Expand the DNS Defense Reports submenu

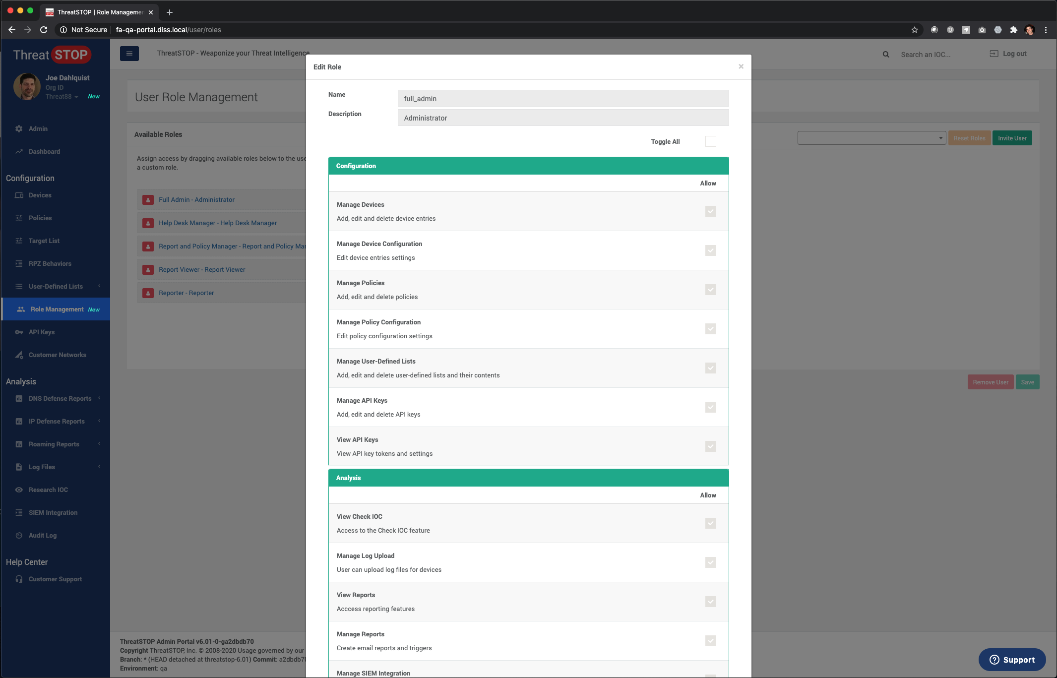[x=60, y=398]
